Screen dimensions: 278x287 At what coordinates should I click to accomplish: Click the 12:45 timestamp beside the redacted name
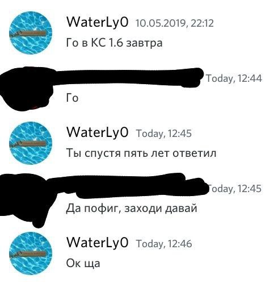(x=235, y=189)
